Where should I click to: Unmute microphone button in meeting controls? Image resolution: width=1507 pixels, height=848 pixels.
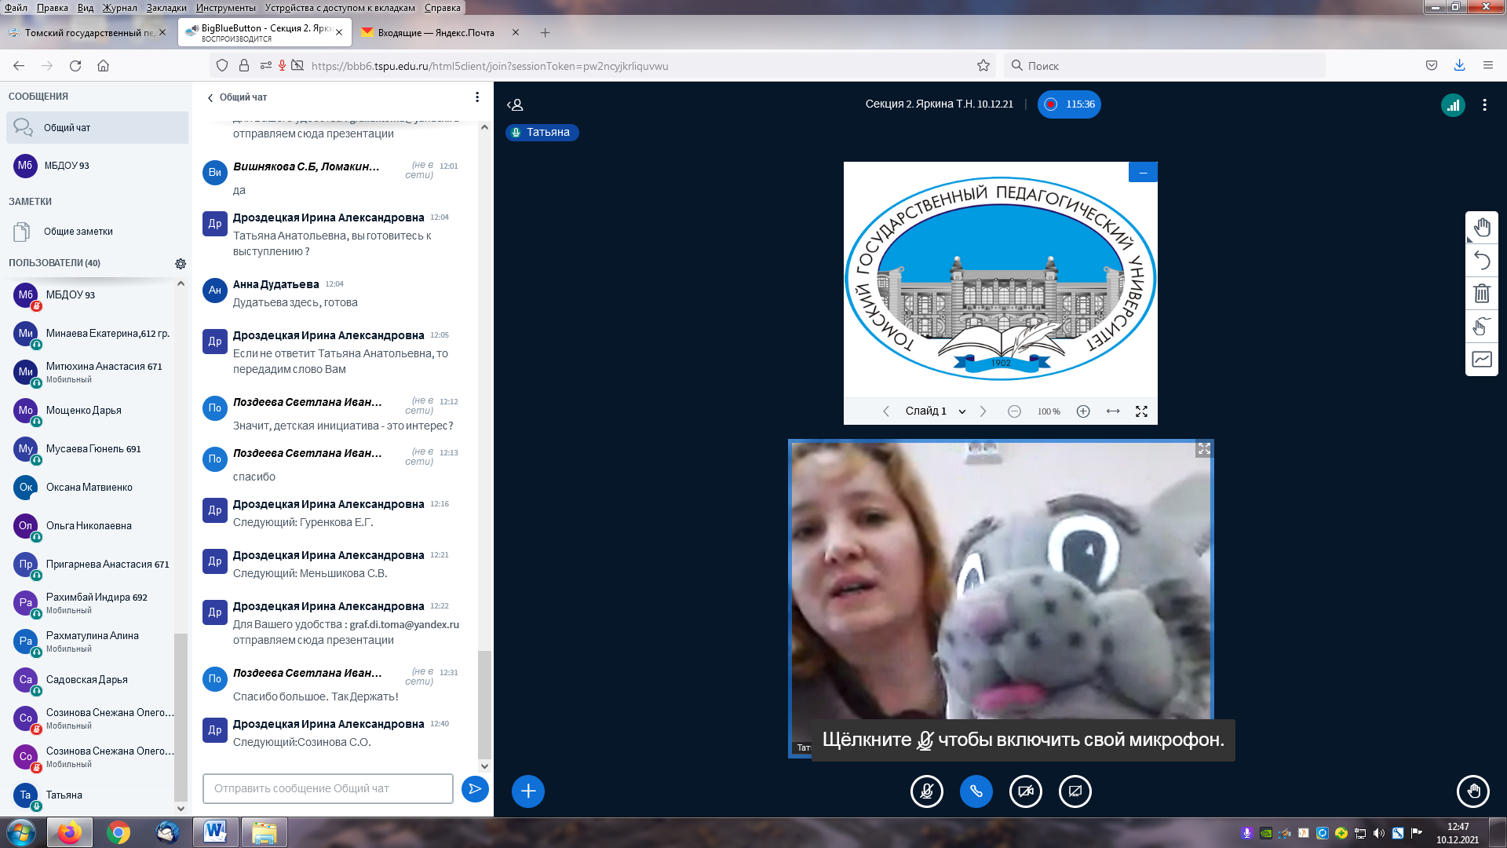(927, 791)
